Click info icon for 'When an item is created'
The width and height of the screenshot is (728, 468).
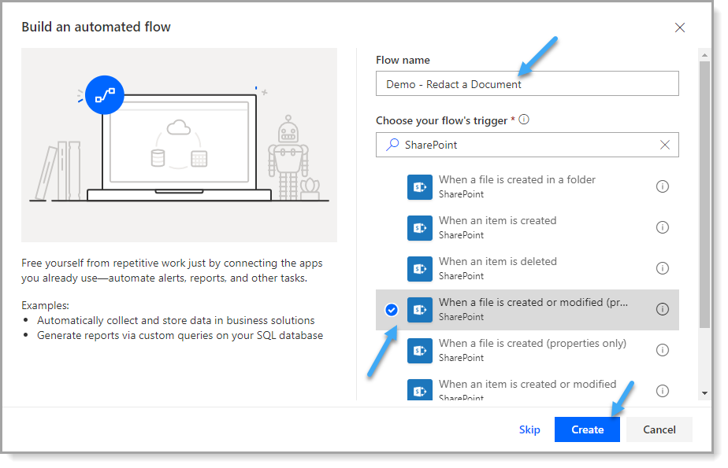click(662, 227)
